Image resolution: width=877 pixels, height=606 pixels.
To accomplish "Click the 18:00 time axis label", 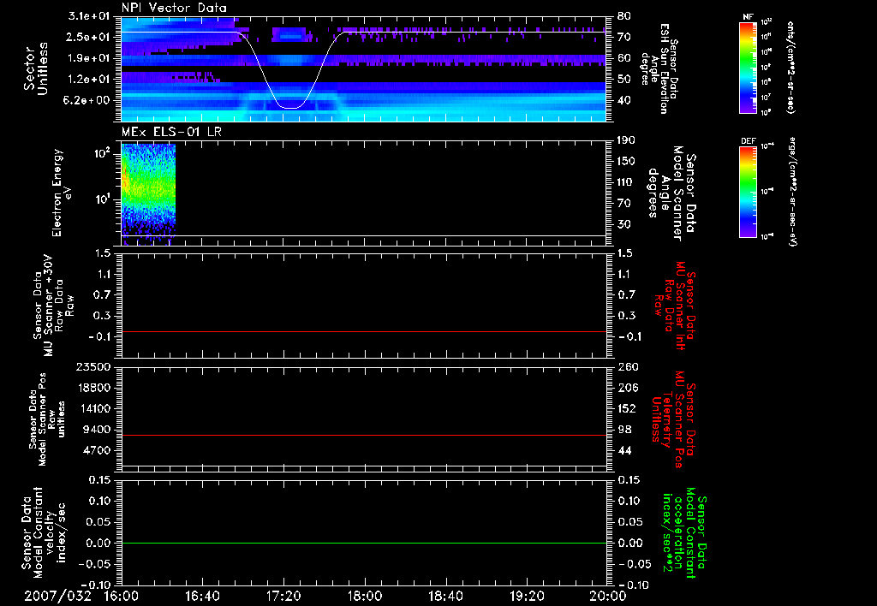I will 365,597.
